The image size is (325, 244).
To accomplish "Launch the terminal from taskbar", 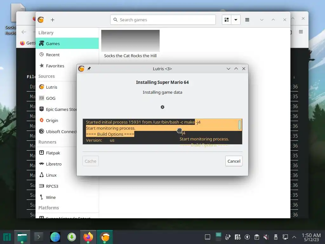I will (38, 237).
